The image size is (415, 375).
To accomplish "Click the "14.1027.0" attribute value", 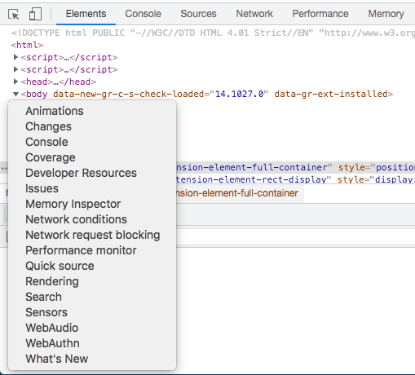I will tap(239, 94).
